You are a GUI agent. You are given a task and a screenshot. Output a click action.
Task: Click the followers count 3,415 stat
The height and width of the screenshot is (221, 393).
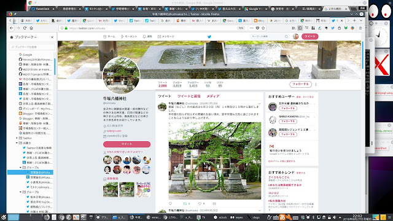click(x=193, y=85)
